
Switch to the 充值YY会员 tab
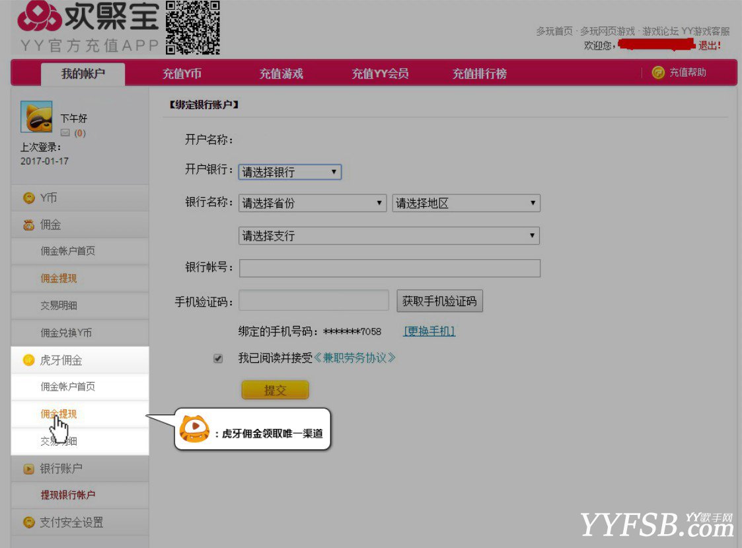tap(380, 74)
